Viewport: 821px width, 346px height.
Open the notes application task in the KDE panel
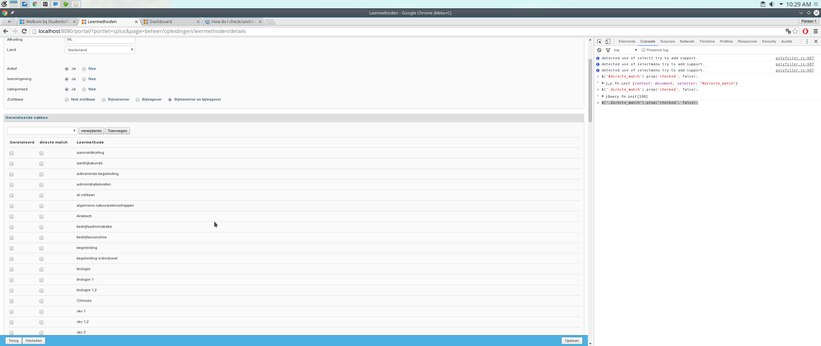[x=76, y=4]
